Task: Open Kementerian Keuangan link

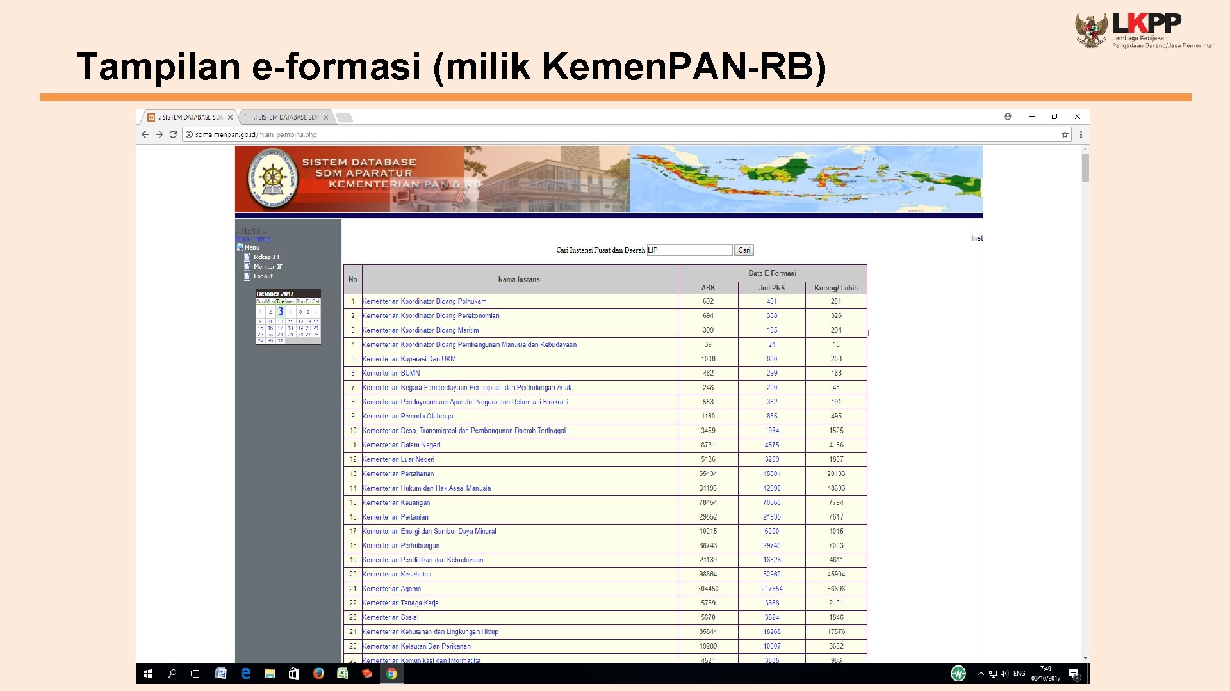Action: tap(396, 502)
